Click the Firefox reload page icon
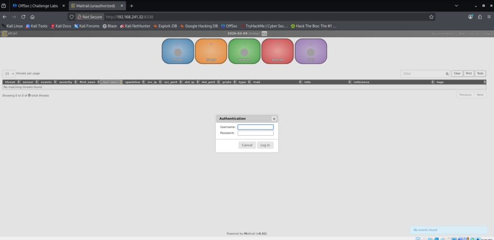The height and width of the screenshot is (240, 494). (x=23, y=16)
